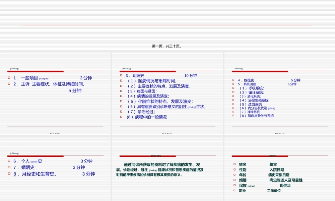The height and width of the screenshot is (201, 335).
Task: Click the bullet square next to 婚姻史
Action: 9,167
